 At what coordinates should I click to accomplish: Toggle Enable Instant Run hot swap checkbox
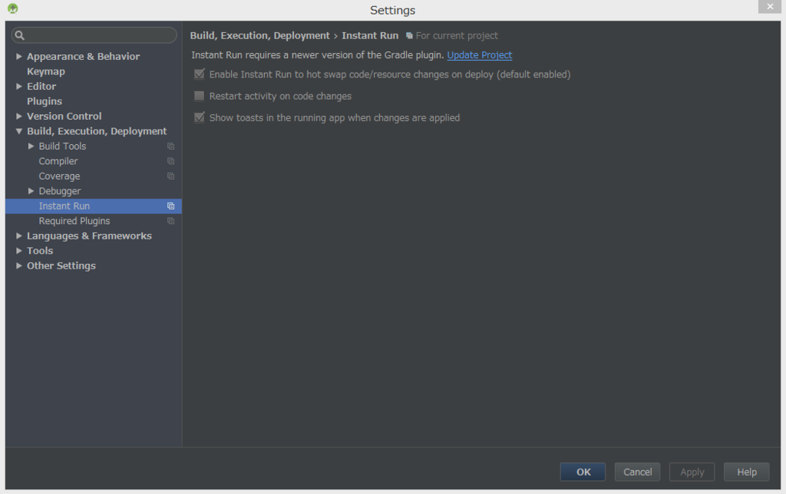[x=199, y=74]
